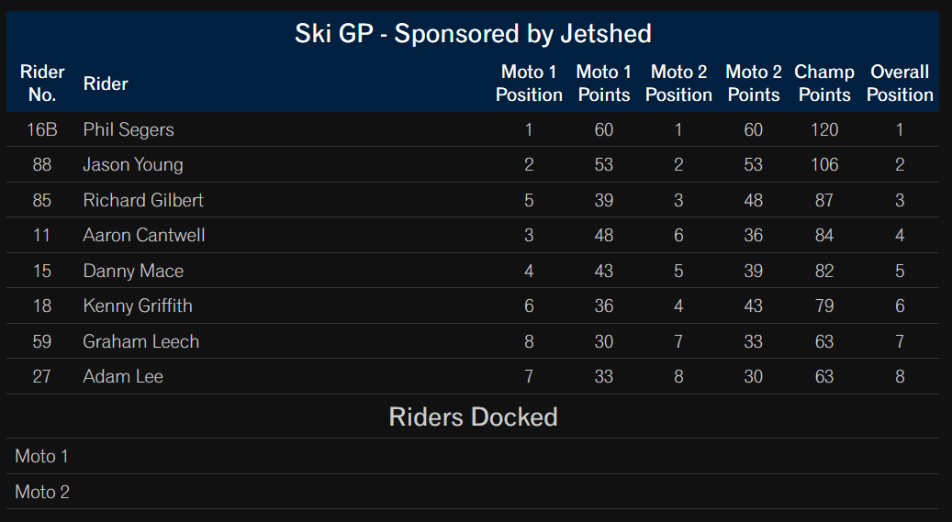The height and width of the screenshot is (522, 952).
Task: Click the Ski GP Sponsored by Jetshed title
Action: pyautogui.click(x=473, y=33)
